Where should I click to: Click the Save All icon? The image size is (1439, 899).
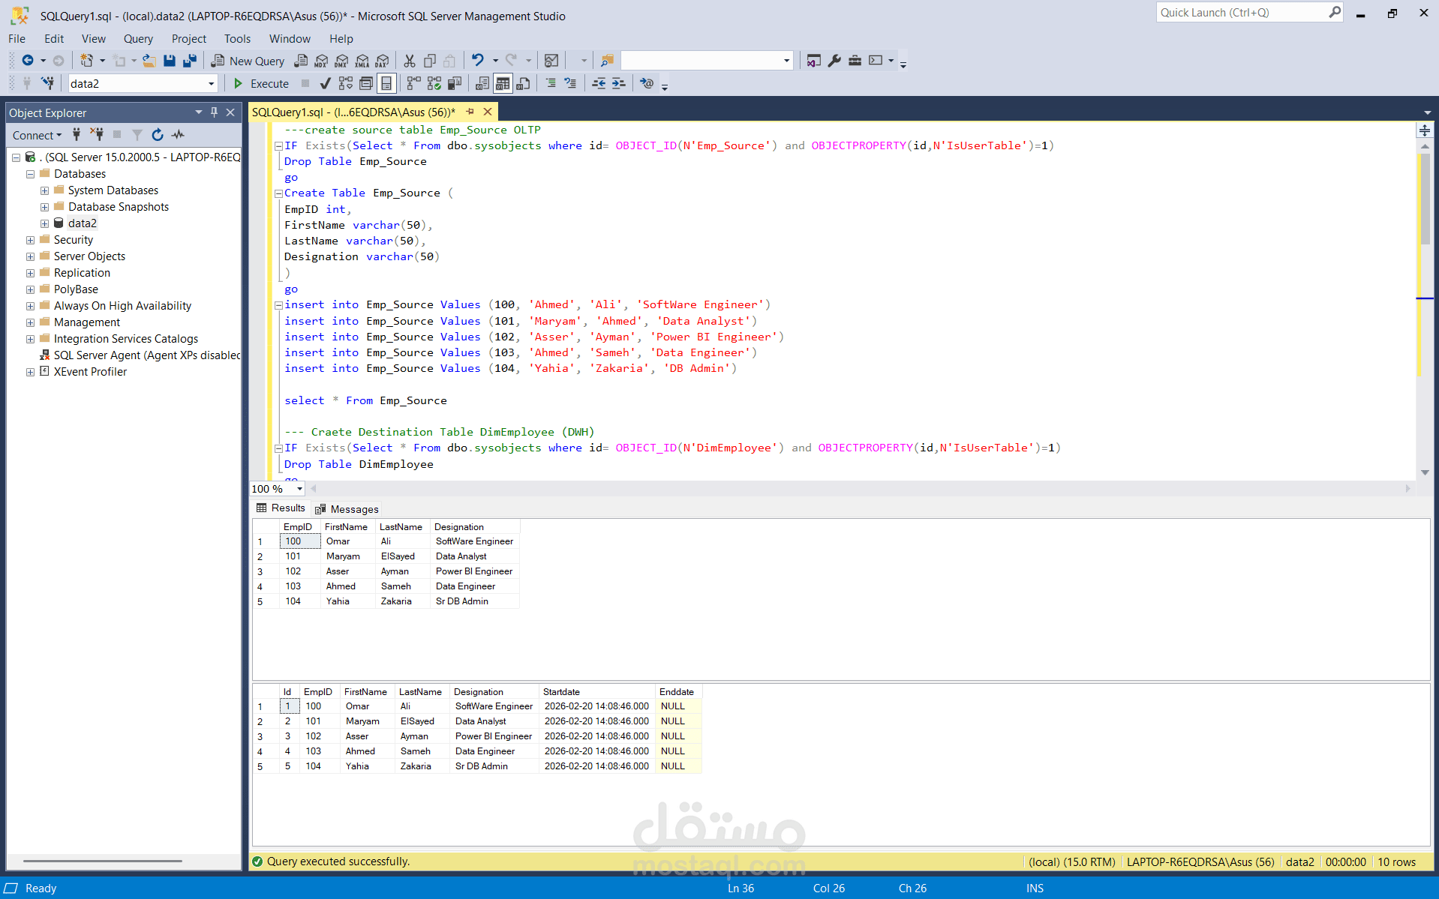coord(190,61)
